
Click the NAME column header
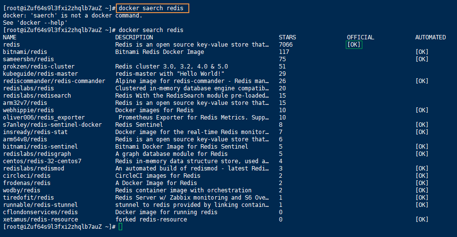[10, 37]
